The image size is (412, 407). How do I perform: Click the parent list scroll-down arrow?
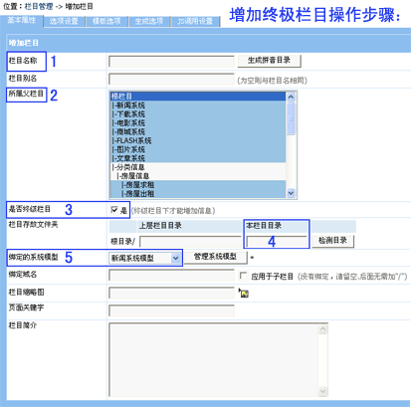(291, 193)
